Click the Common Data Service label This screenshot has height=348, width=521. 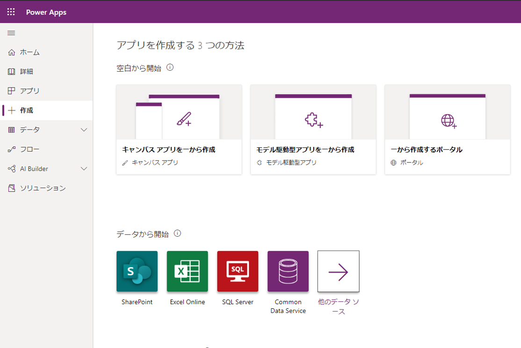pyautogui.click(x=288, y=306)
